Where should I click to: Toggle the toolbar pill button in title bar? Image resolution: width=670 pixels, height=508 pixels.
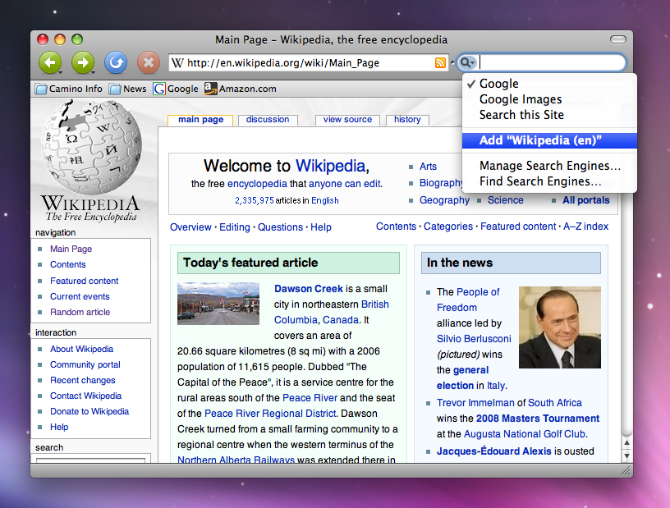click(x=618, y=39)
